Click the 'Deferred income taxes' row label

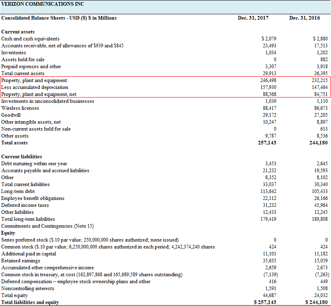[25, 205]
